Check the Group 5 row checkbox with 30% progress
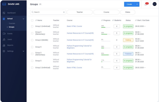The image size is (159, 102). tap(32, 47)
